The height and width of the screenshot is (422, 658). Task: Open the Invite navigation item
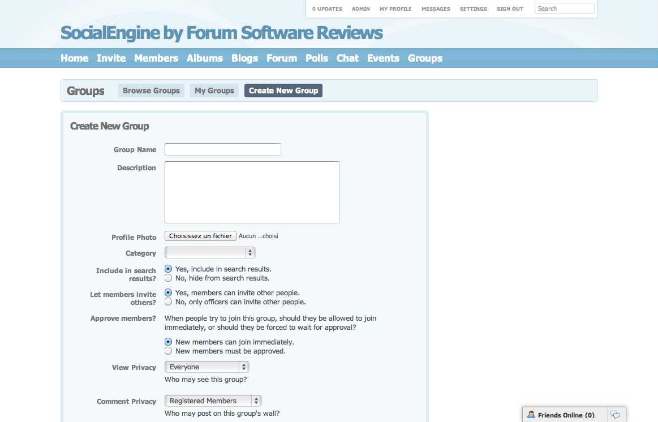tap(111, 58)
